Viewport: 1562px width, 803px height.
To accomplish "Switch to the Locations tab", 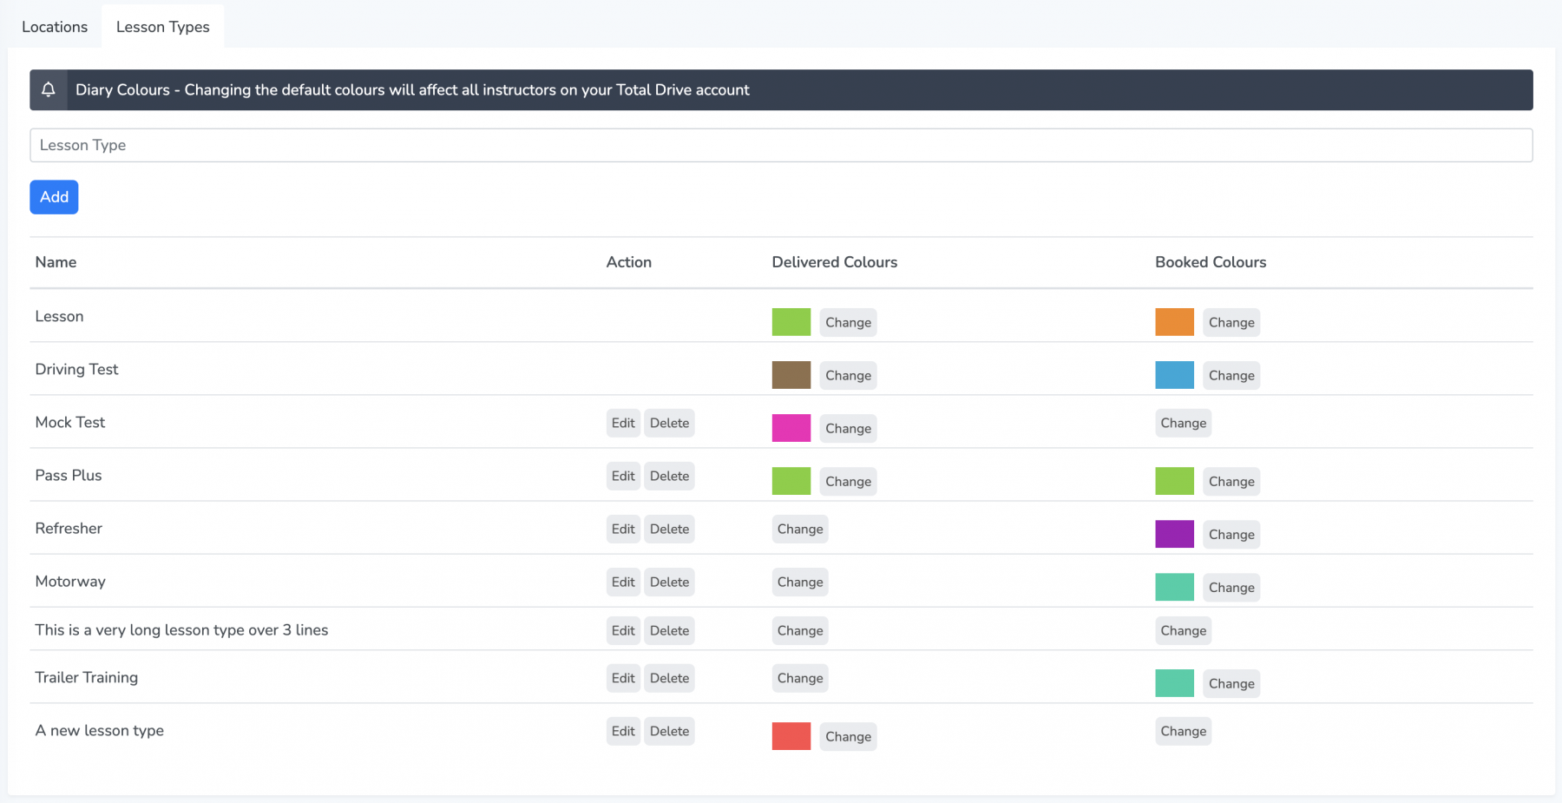I will click(x=55, y=27).
